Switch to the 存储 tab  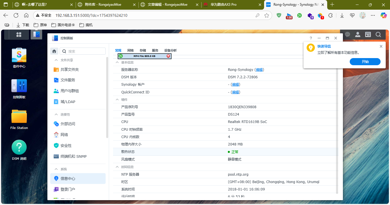(x=143, y=50)
